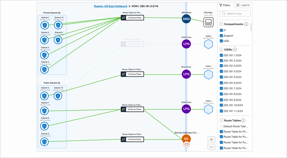Click the Subnet 9 public subnet icon
The height and width of the screenshot is (158, 287).
tap(44, 142)
